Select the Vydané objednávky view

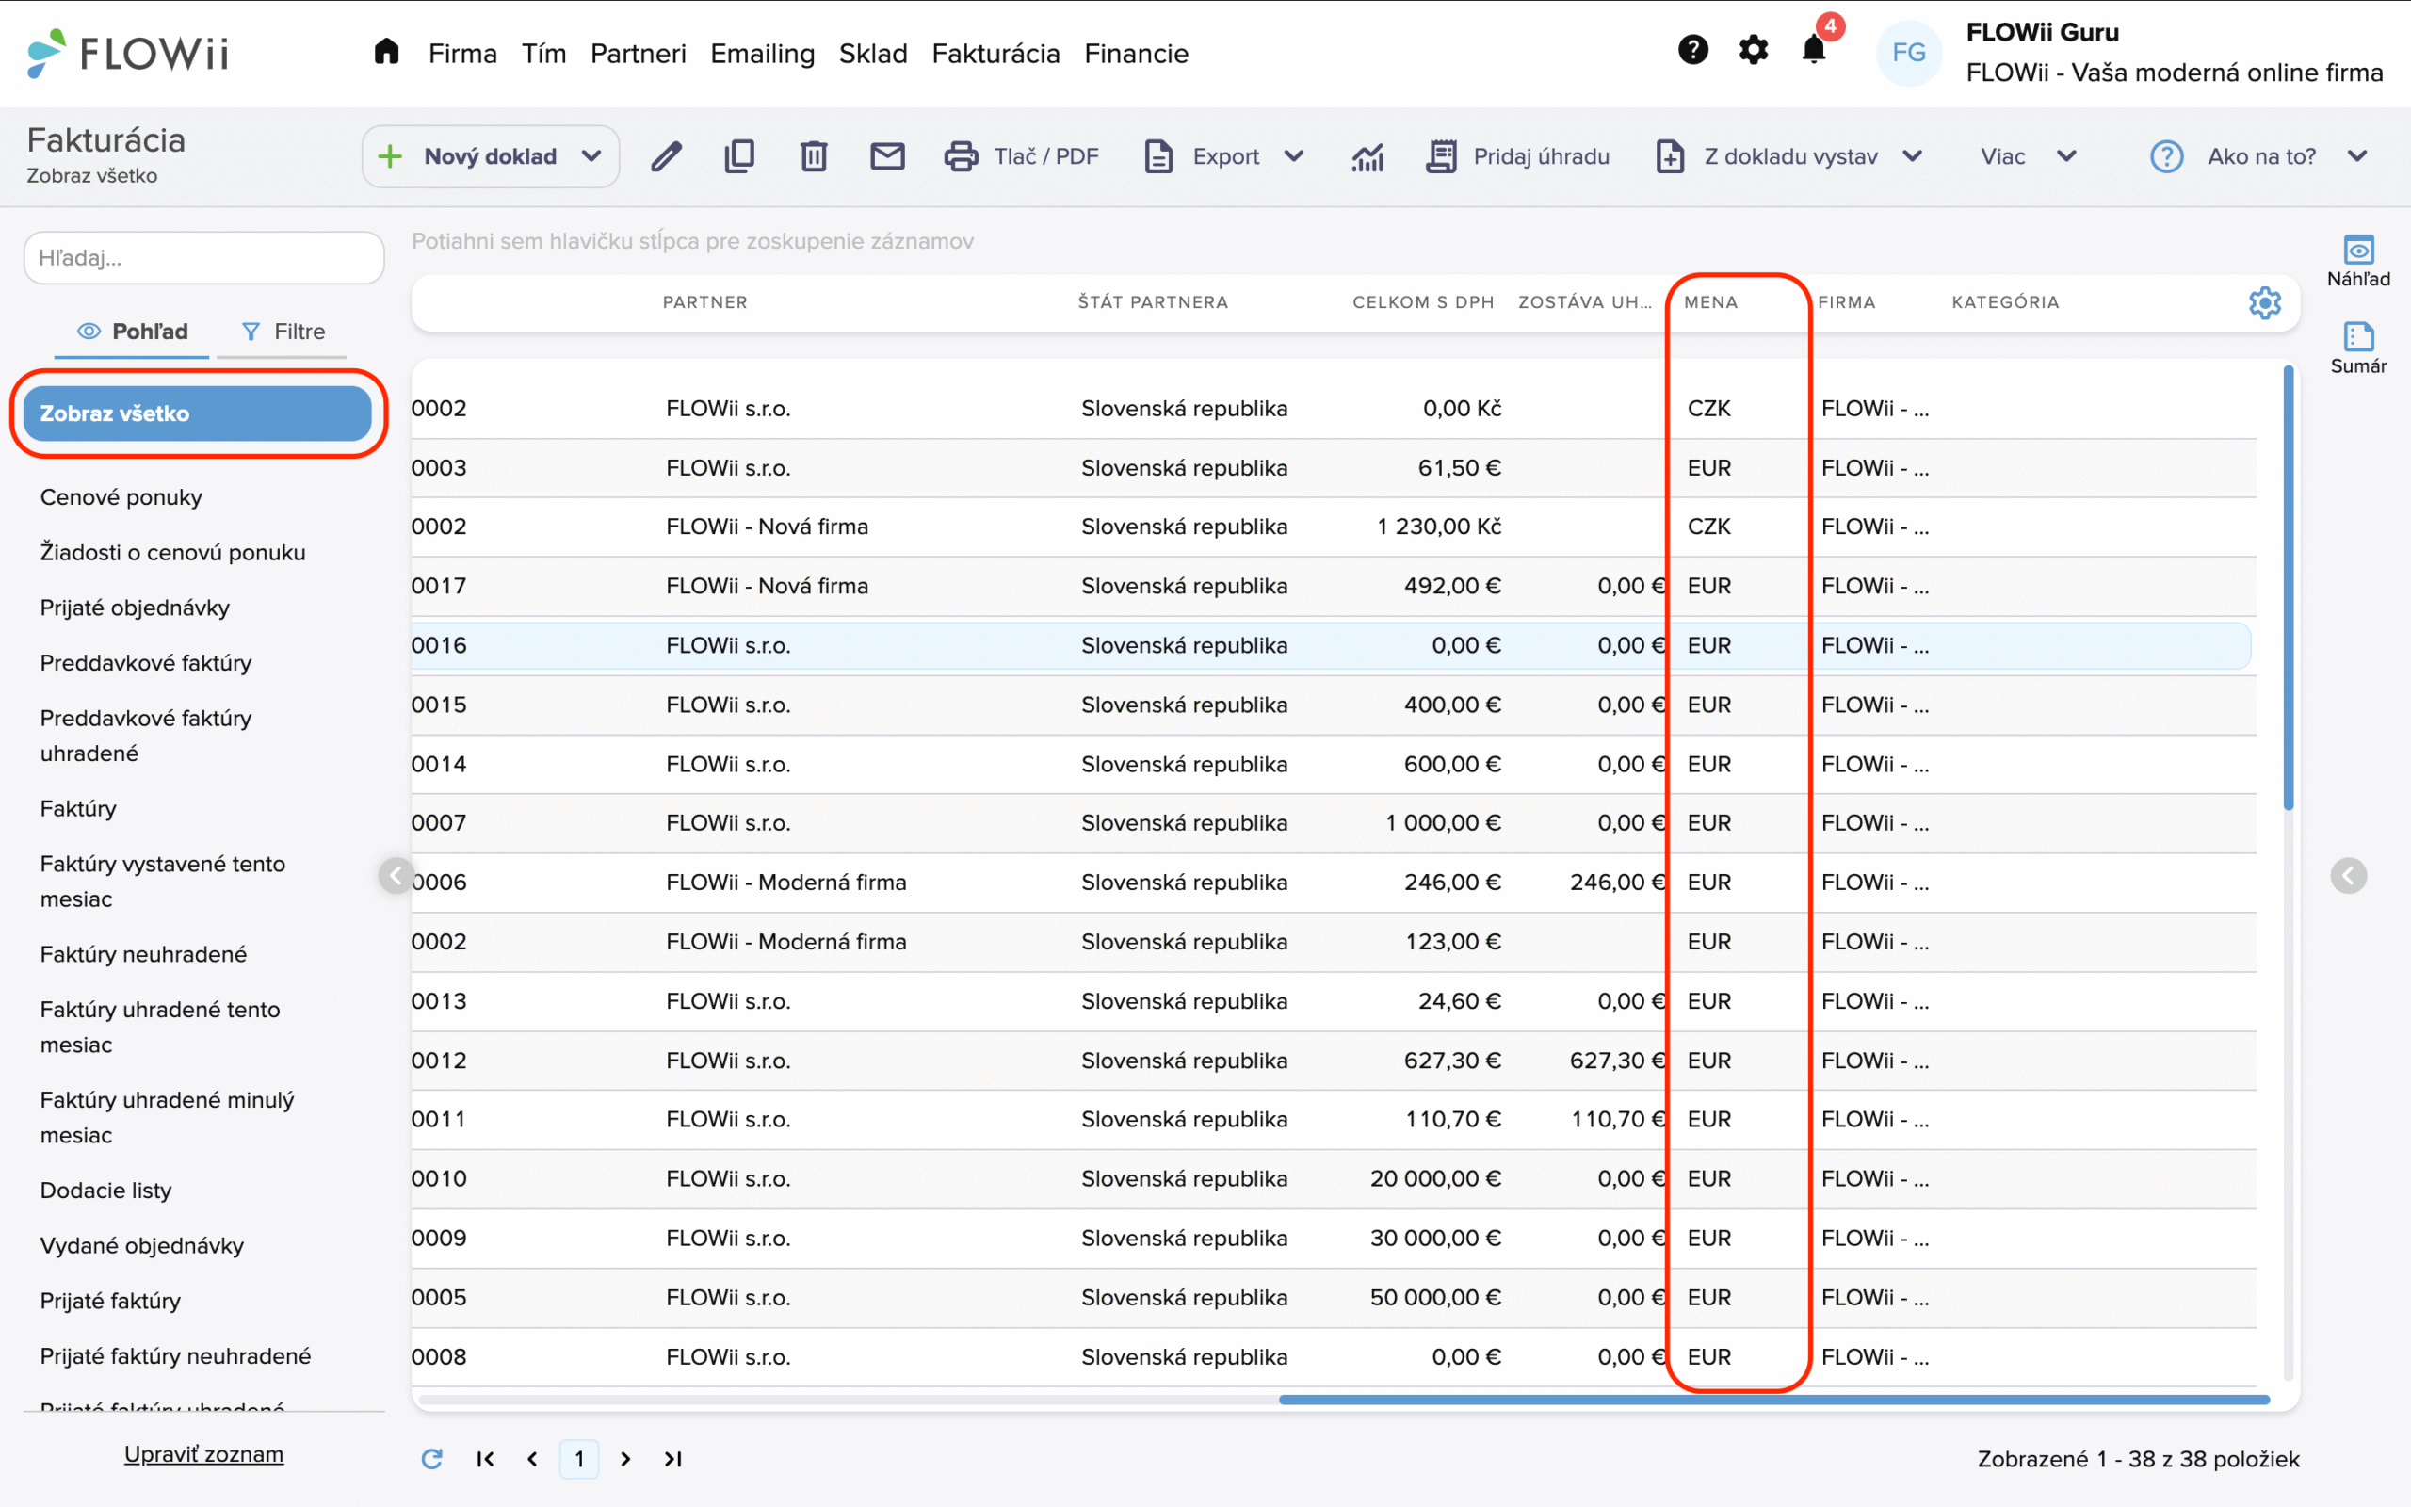(141, 1246)
